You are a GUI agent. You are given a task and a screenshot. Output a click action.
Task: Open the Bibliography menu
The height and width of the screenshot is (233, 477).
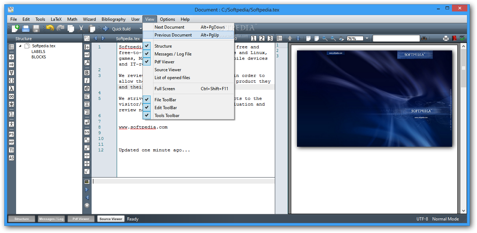pos(113,19)
